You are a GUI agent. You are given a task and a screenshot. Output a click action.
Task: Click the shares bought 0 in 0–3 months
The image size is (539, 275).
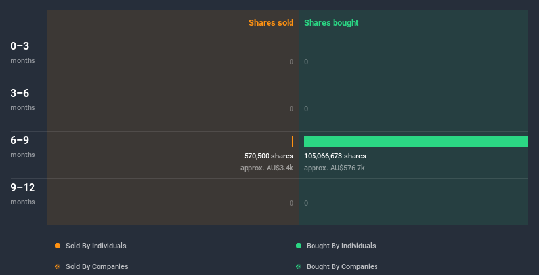[306, 62]
